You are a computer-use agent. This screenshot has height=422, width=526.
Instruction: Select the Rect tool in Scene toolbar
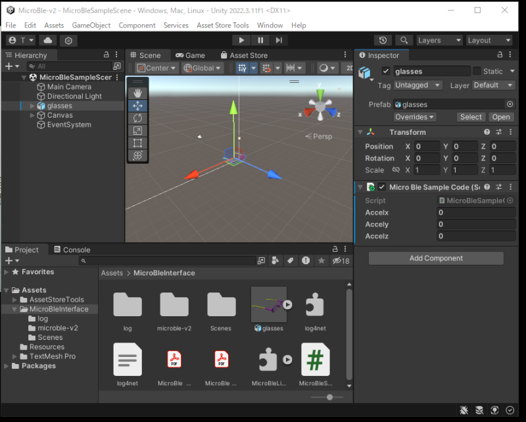pos(137,143)
